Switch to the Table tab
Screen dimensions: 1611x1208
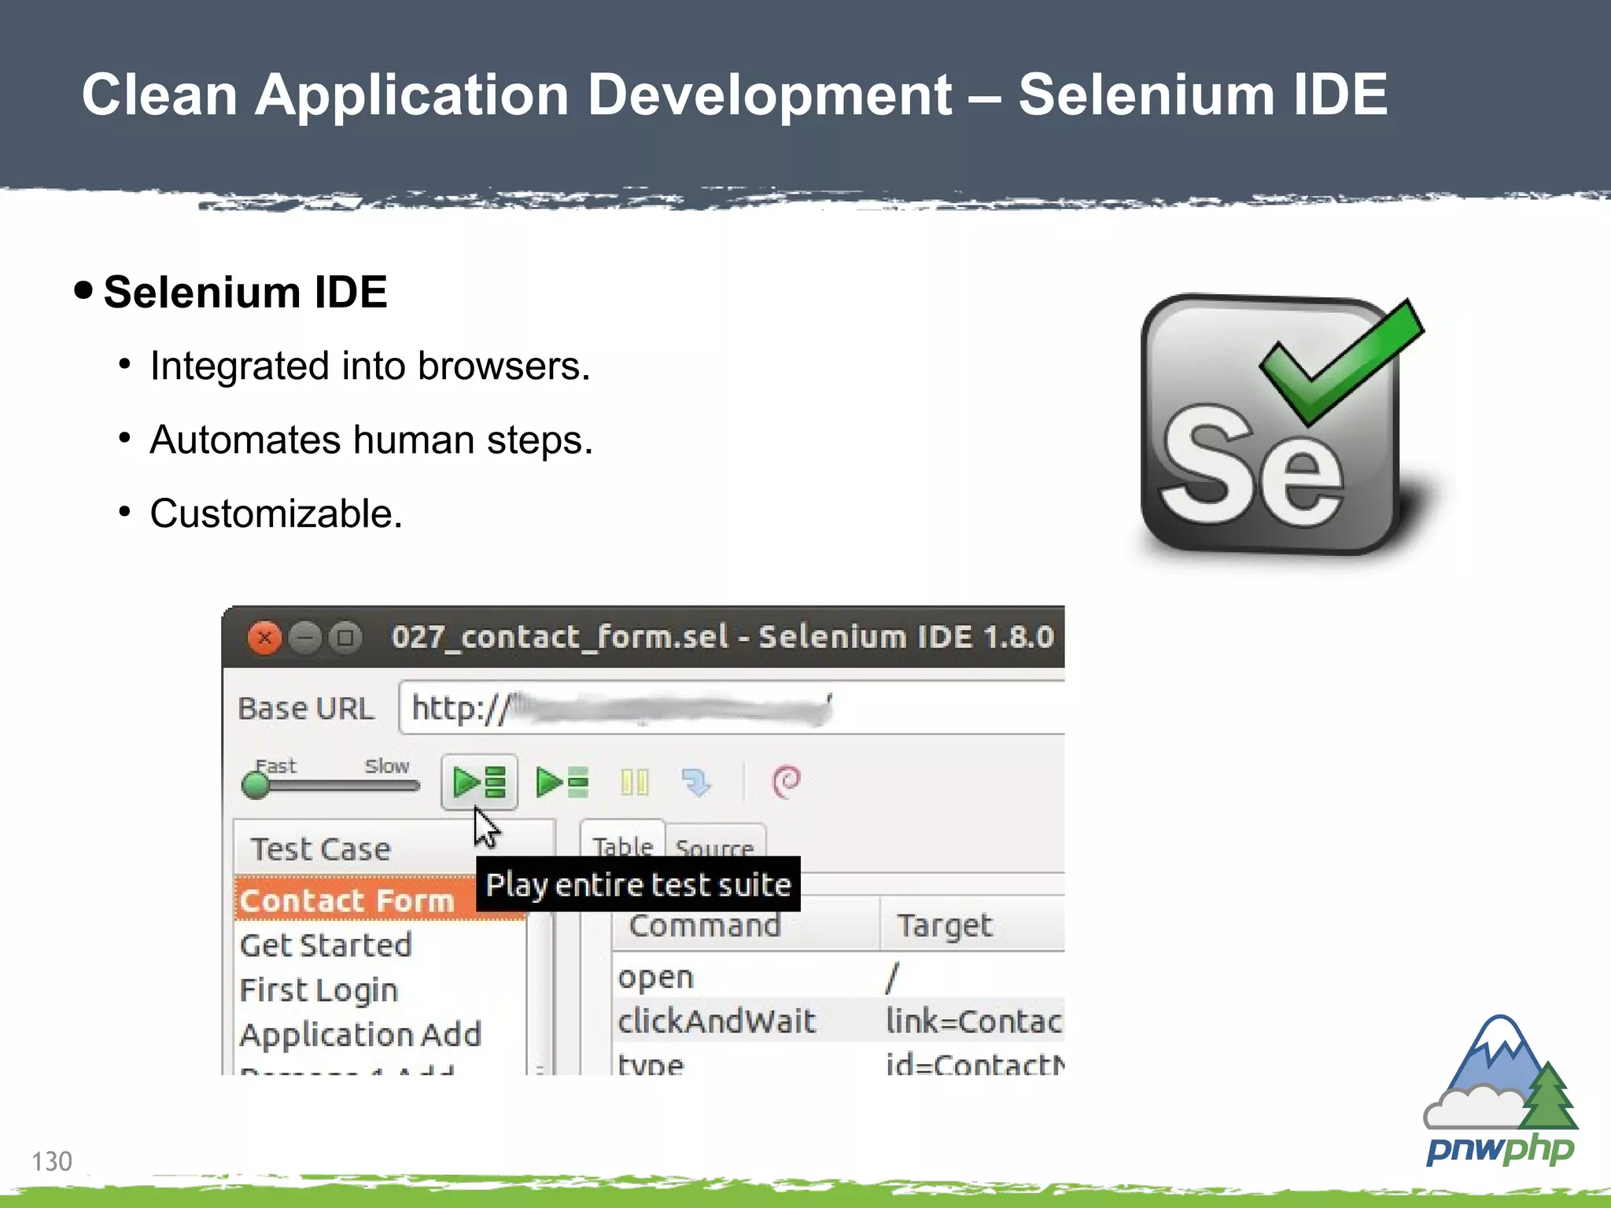(x=622, y=845)
